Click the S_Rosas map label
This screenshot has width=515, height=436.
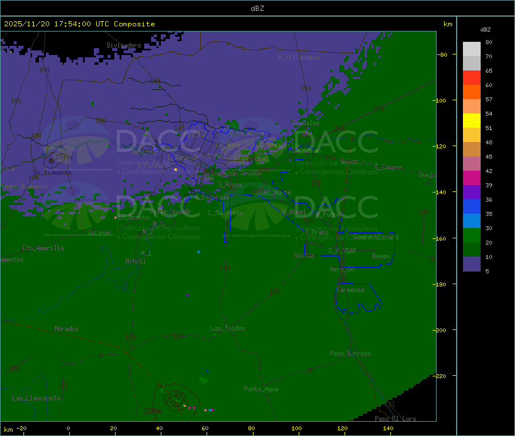coord(230,184)
